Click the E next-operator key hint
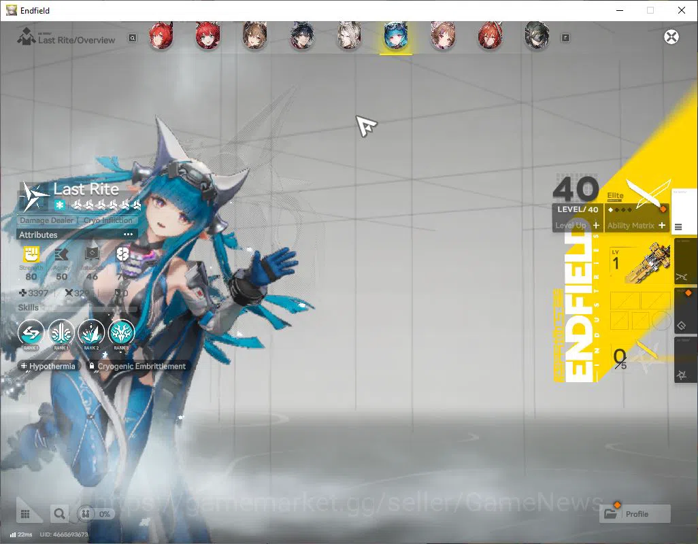Image resolution: width=698 pixels, height=544 pixels. [565, 38]
